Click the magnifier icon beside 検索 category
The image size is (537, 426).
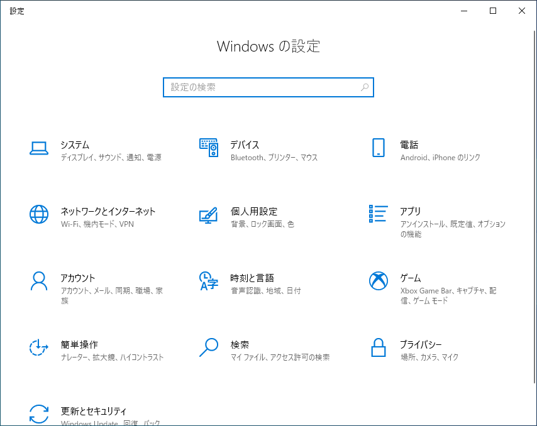[x=209, y=347]
